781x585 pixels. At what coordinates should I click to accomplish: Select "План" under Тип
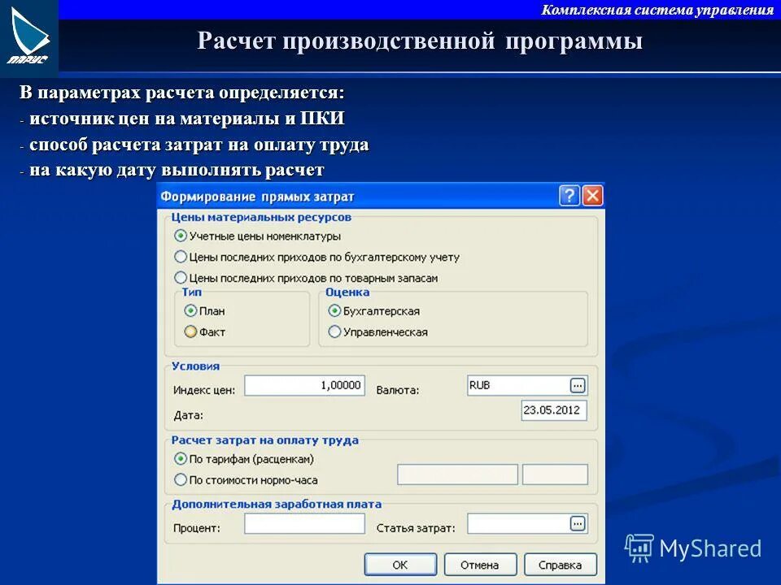(x=190, y=311)
